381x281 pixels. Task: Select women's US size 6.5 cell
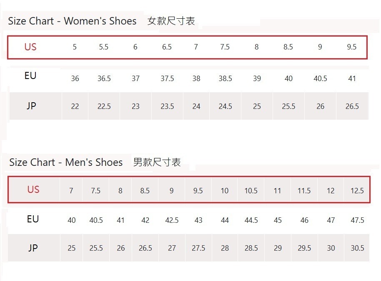tap(167, 47)
